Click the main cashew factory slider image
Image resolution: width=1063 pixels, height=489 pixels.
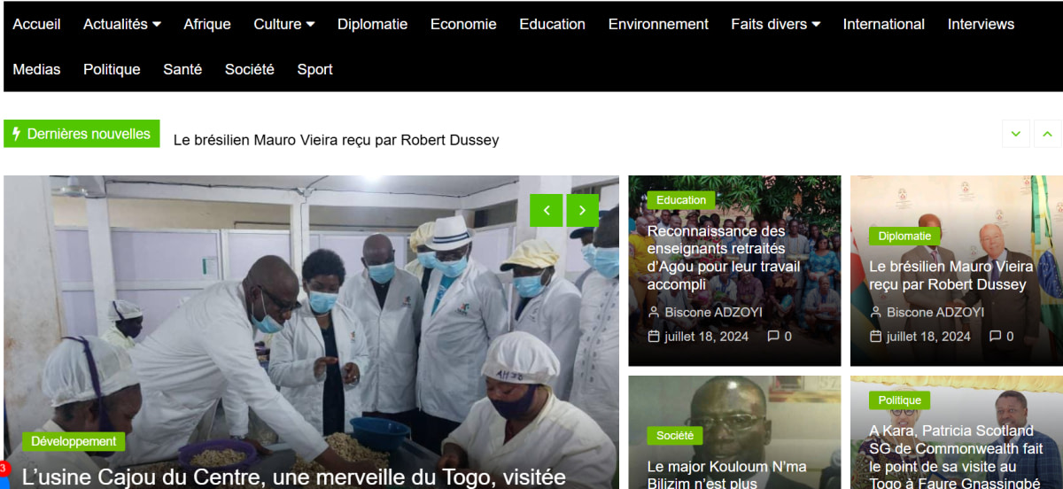311,332
